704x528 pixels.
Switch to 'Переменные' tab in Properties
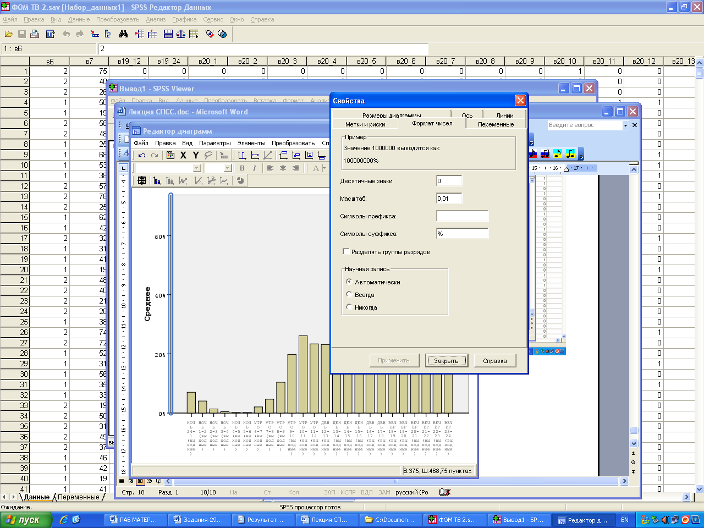pos(496,124)
